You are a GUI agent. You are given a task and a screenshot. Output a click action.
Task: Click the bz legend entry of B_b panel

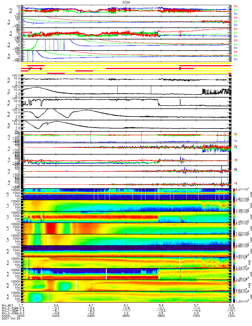click(236, 6)
